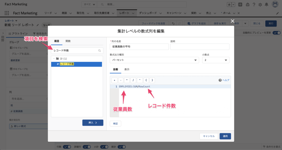Close the dialog with the X icon

pos(232,21)
